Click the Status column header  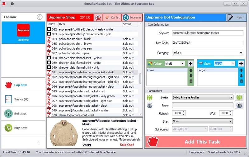(x=130, y=24)
